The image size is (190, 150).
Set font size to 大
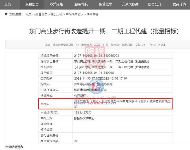click(x=162, y=45)
